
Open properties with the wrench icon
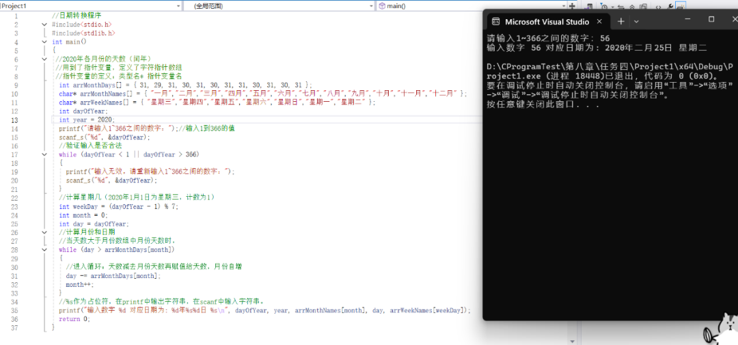(x=670, y=7)
